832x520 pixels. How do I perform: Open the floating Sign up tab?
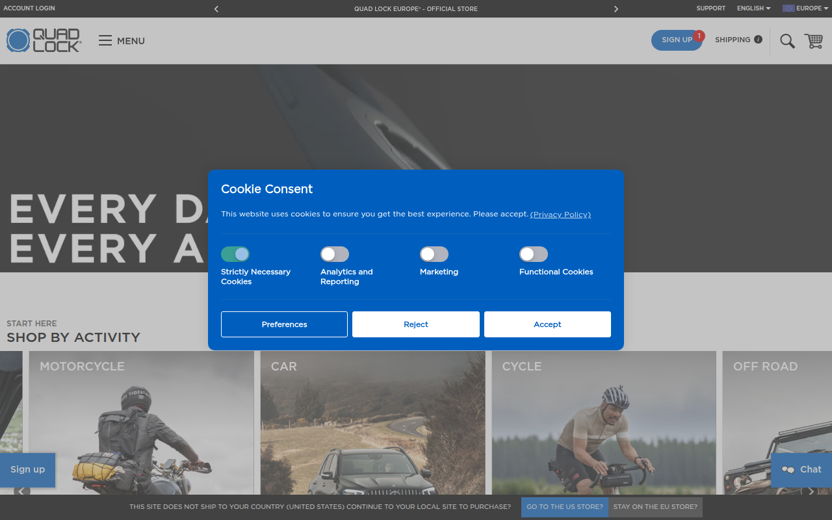click(27, 470)
